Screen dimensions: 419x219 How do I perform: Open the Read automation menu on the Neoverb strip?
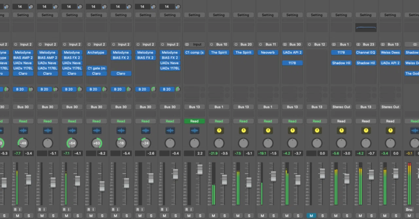click(268, 121)
